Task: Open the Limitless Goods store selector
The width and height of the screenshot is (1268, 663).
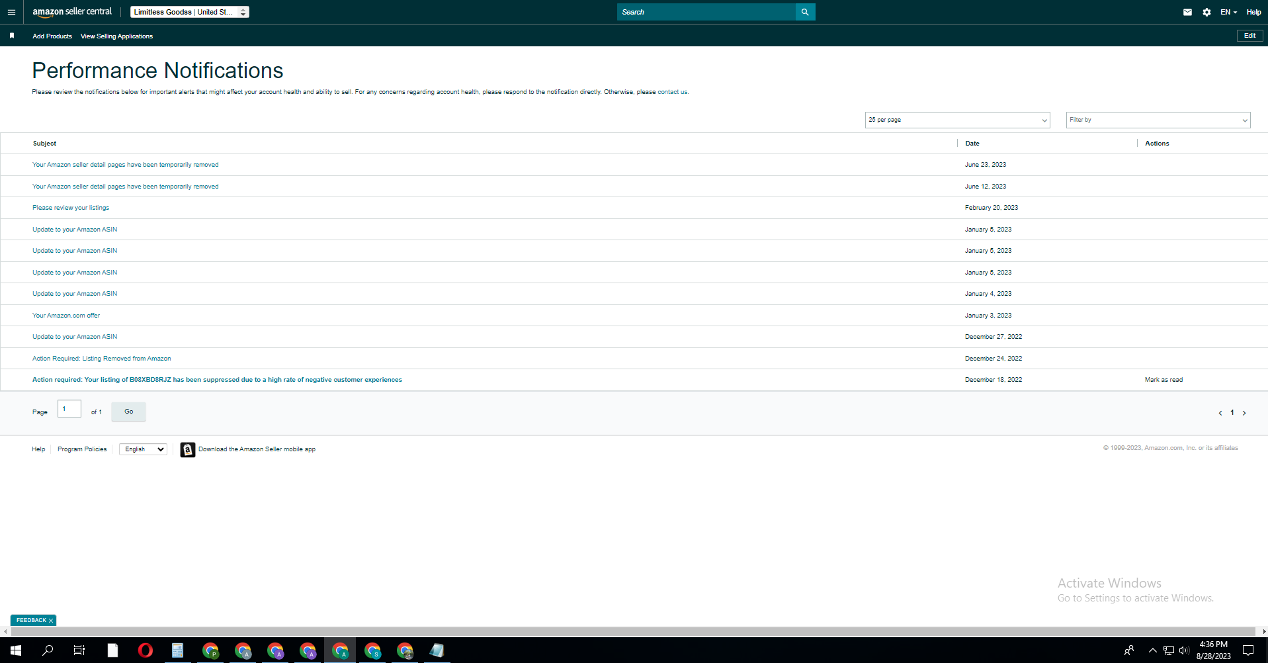Action: click(190, 12)
